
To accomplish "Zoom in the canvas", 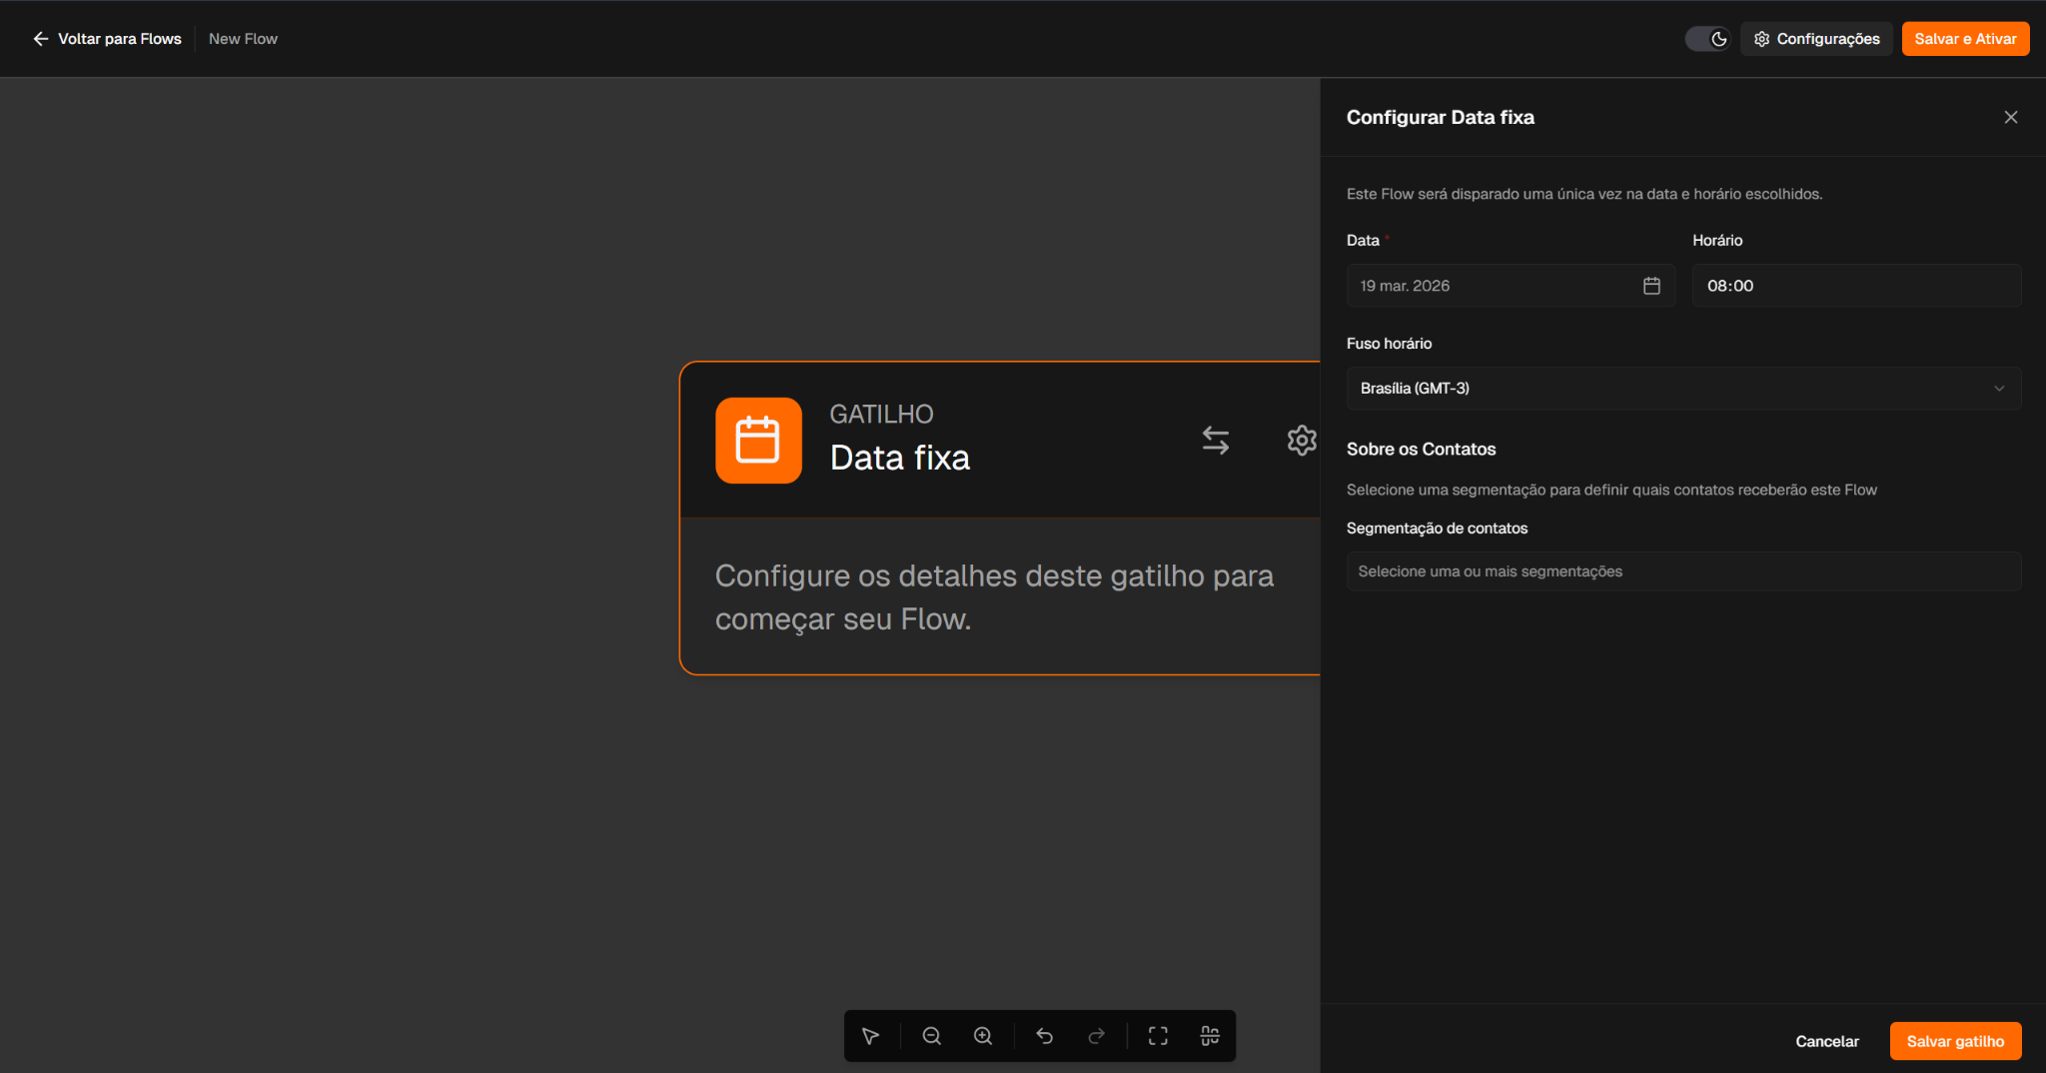I will [983, 1036].
